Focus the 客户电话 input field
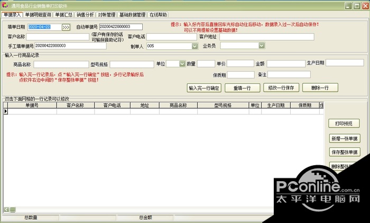 pyautogui.click(x=172, y=37)
